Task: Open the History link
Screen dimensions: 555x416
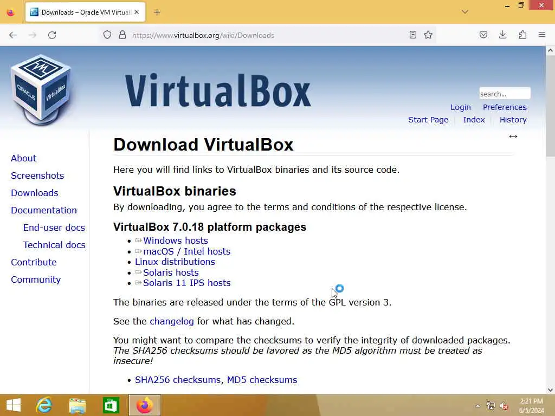Action: coord(513,120)
